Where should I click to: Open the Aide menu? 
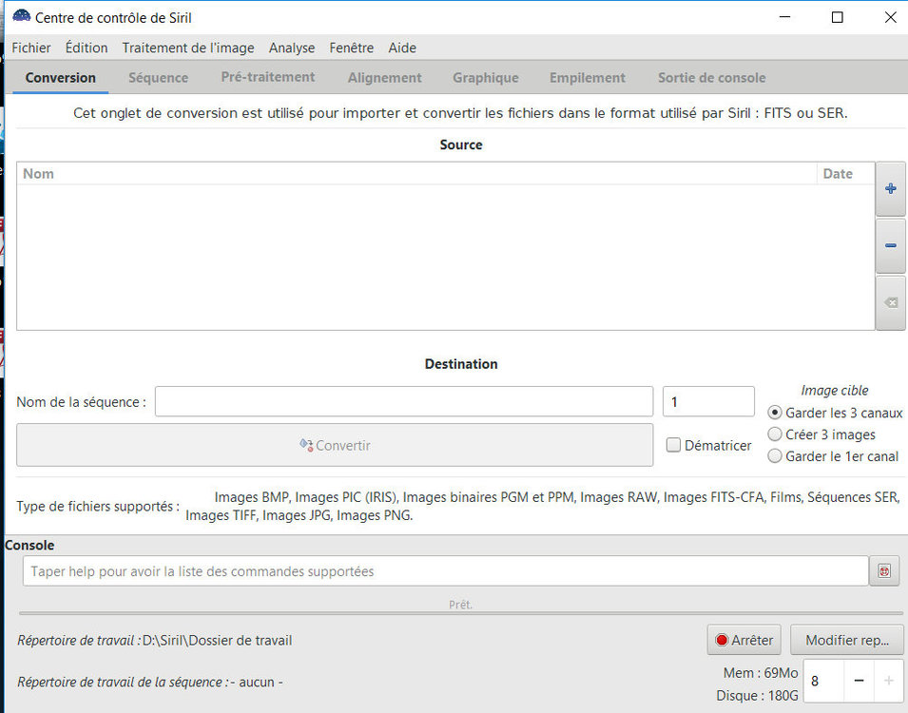402,48
